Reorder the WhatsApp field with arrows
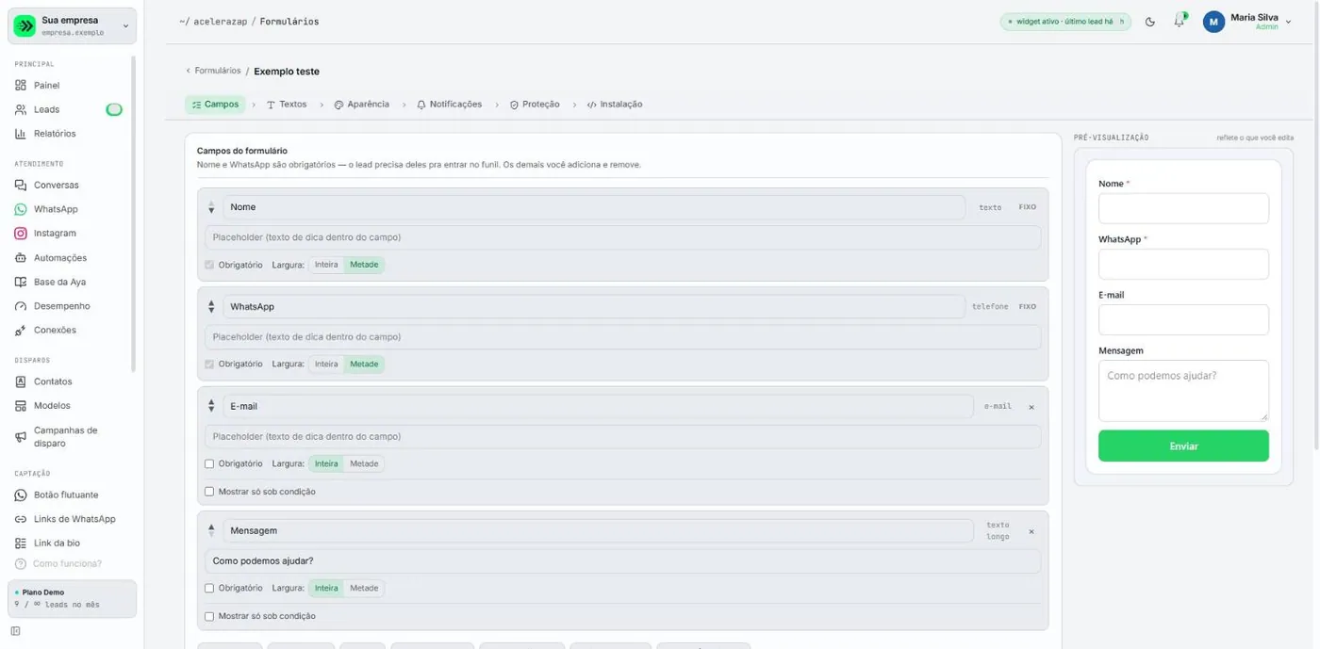The width and height of the screenshot is (1320, 649). tap(211, 307)
